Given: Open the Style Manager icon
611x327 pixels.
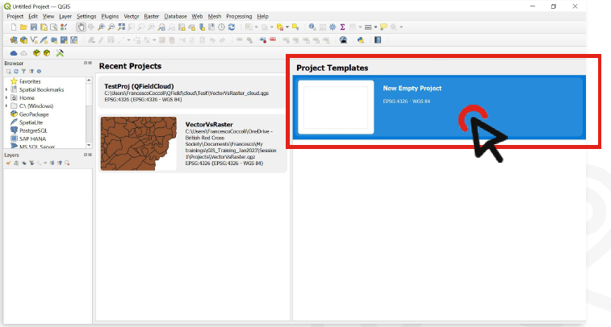Looking at the screenshot, I should click(64, 27).
